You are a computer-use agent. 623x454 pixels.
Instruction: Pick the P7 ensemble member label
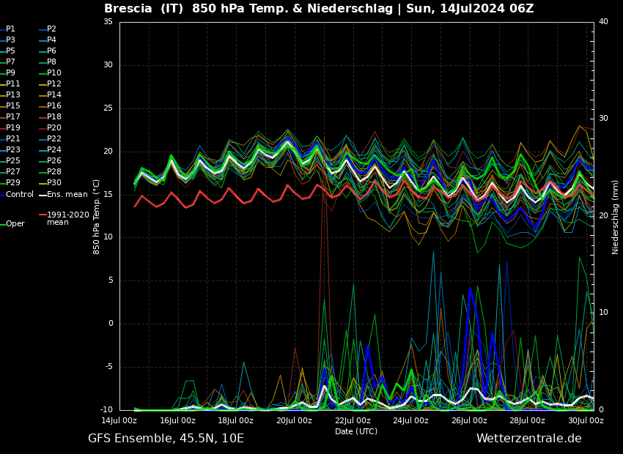[x=10, y=62]
